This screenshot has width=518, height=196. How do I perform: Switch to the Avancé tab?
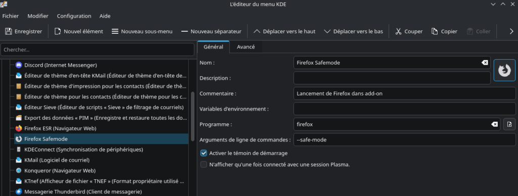click(x=246, y=47)
